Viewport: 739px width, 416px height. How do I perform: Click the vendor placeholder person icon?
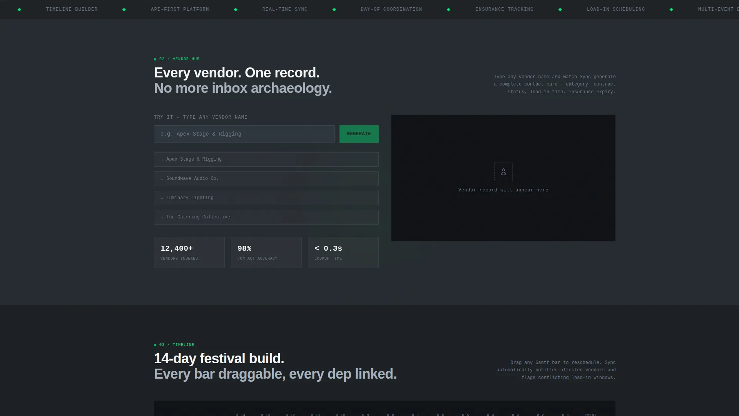coord(503,172)
